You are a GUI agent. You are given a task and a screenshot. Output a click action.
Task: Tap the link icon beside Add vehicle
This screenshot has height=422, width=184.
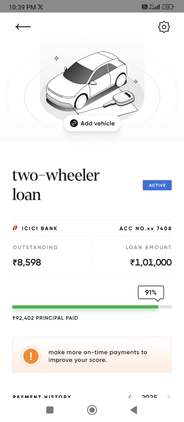pos(74,123)
